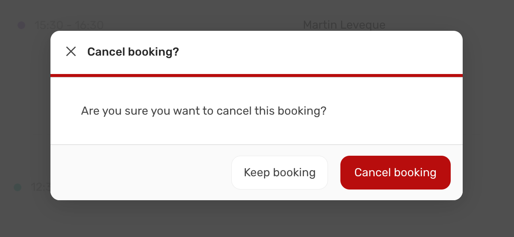Viewport: 514px width, 237px height.
Task: Confirm cancellation with the red button
Action: (396, 172)
